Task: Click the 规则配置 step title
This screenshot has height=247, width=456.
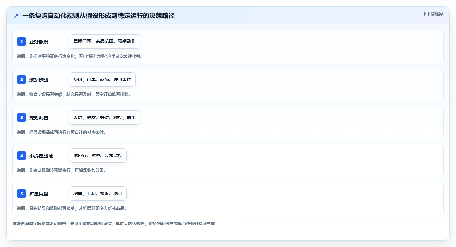Action: 39,117
